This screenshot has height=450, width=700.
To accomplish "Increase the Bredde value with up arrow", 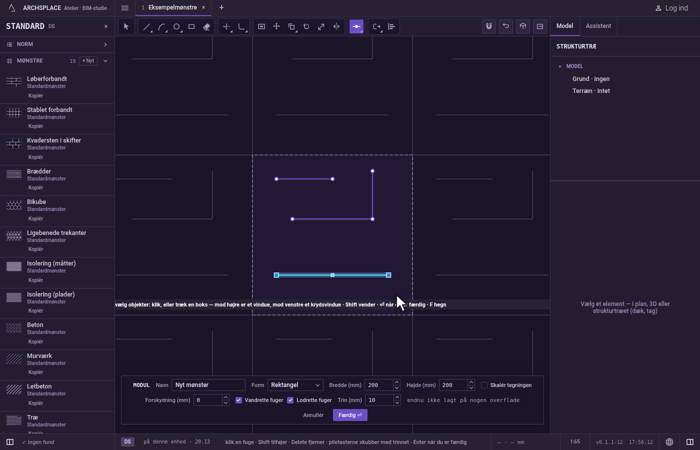I will [x=396, y=382].
